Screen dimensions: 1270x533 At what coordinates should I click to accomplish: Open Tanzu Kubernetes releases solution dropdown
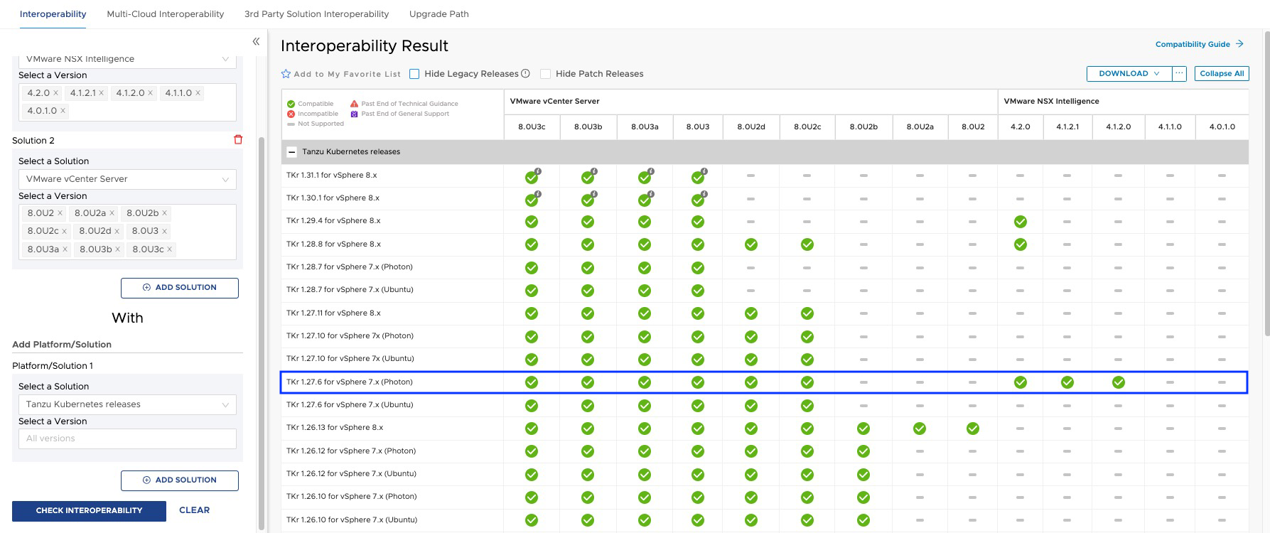127,404
